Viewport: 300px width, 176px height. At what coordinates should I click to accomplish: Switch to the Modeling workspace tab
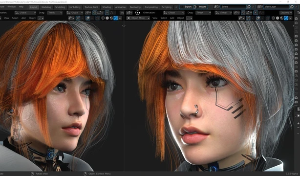pos(46,7)
